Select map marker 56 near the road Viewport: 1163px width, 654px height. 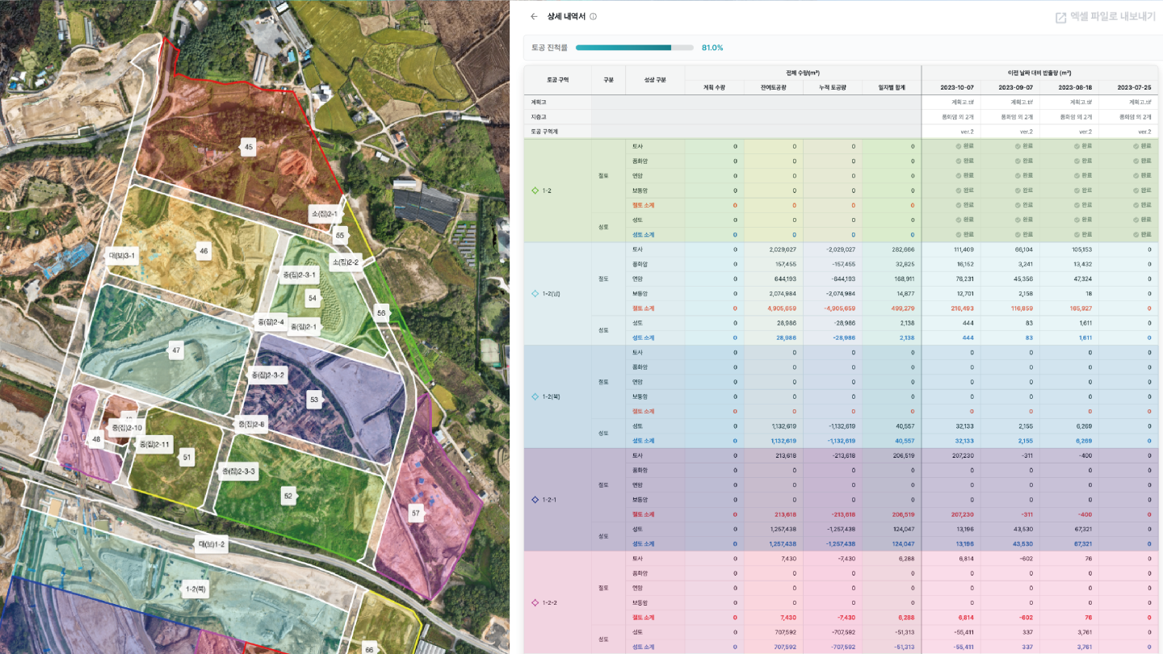pos(381,312)
